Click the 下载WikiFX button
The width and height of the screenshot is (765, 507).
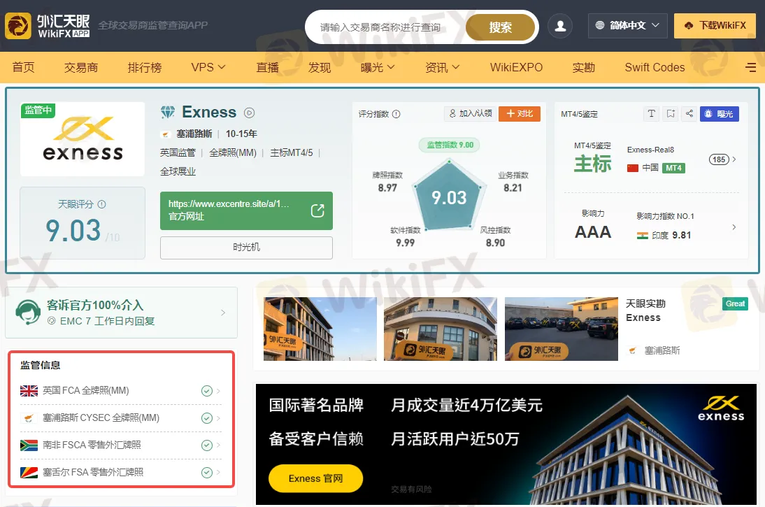point(715,25)
